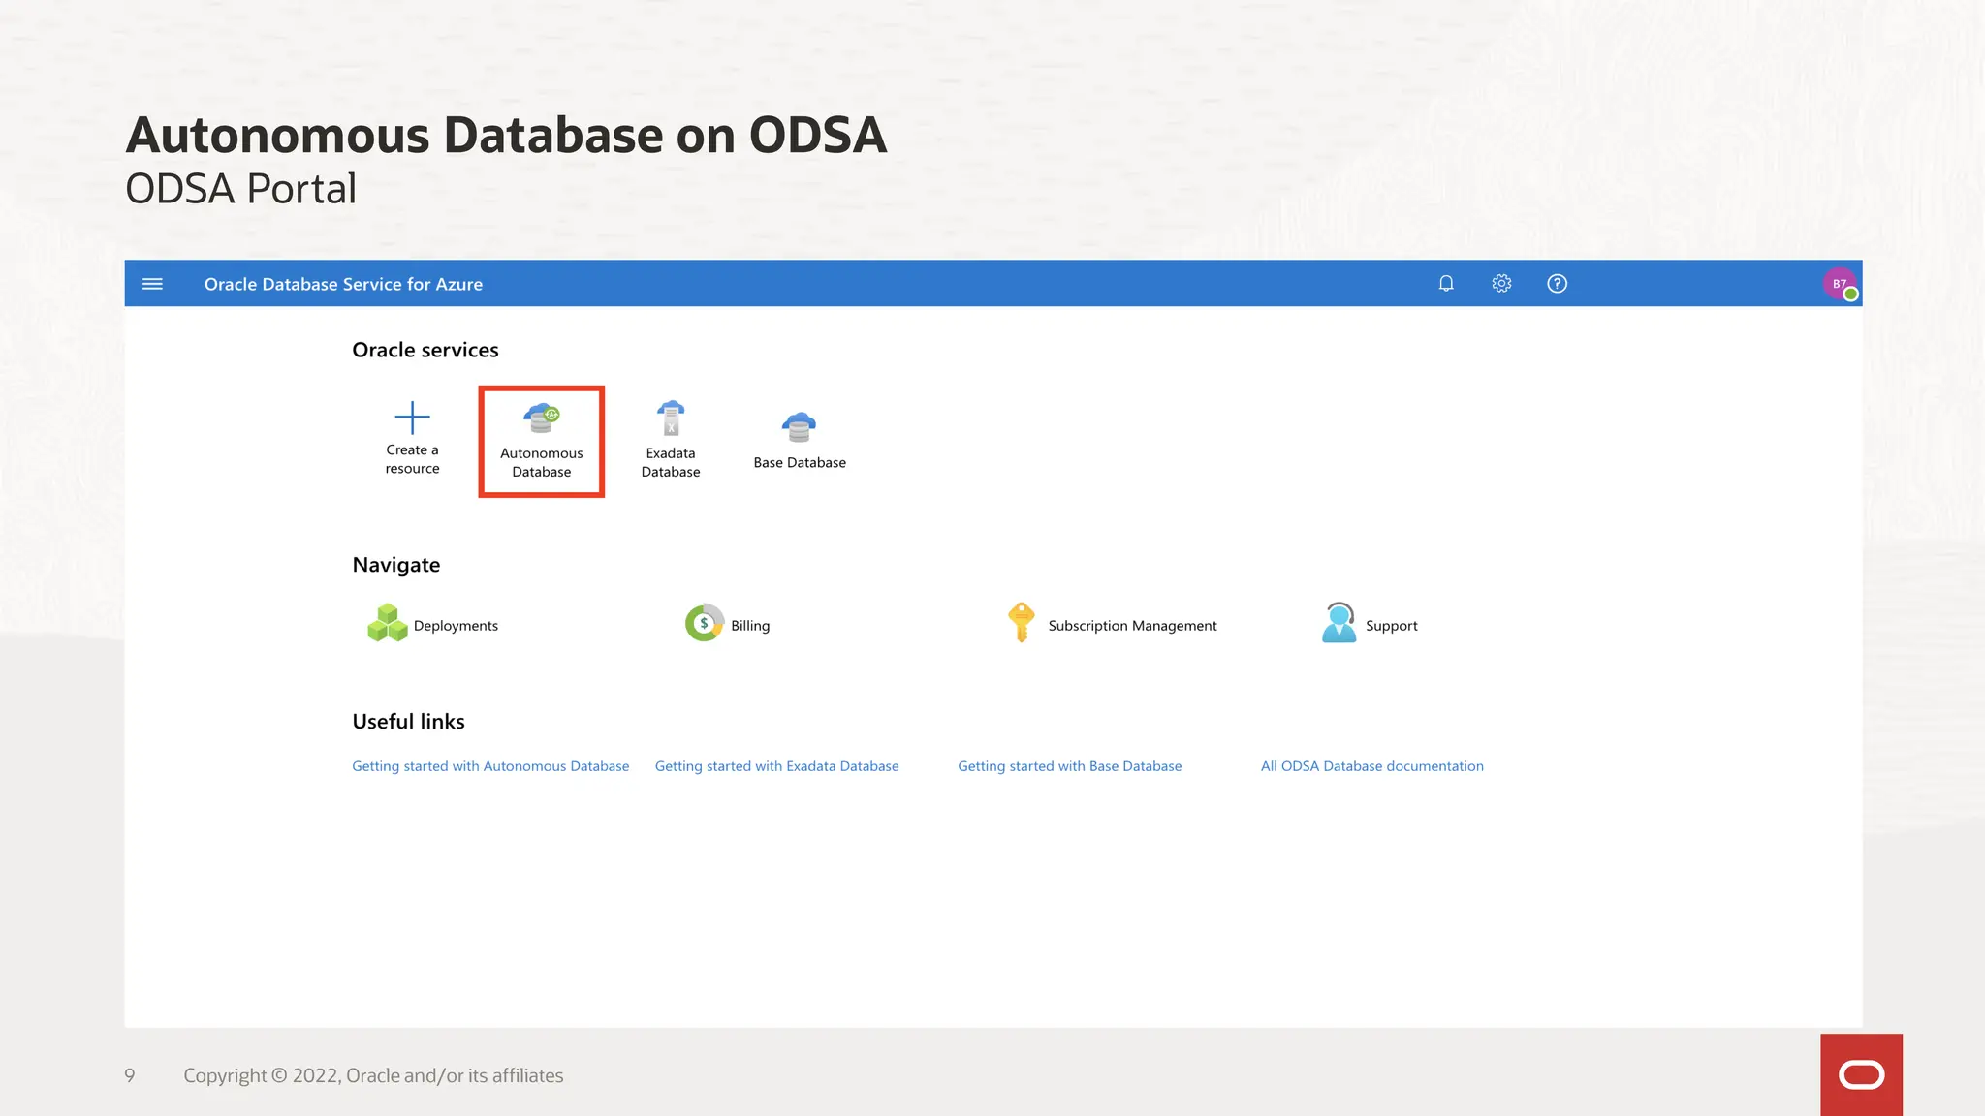Click the Subscription Management label
Image resolution: width=1985 pixels, height=1116 pixels.
click(x=1132, y=626)
